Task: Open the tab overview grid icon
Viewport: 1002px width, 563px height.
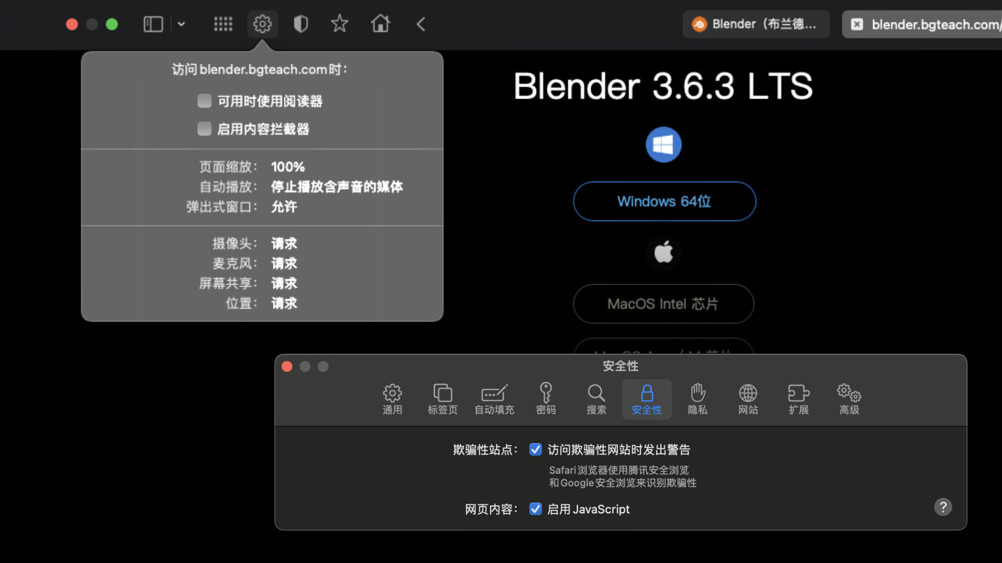Action: [223, 24]
